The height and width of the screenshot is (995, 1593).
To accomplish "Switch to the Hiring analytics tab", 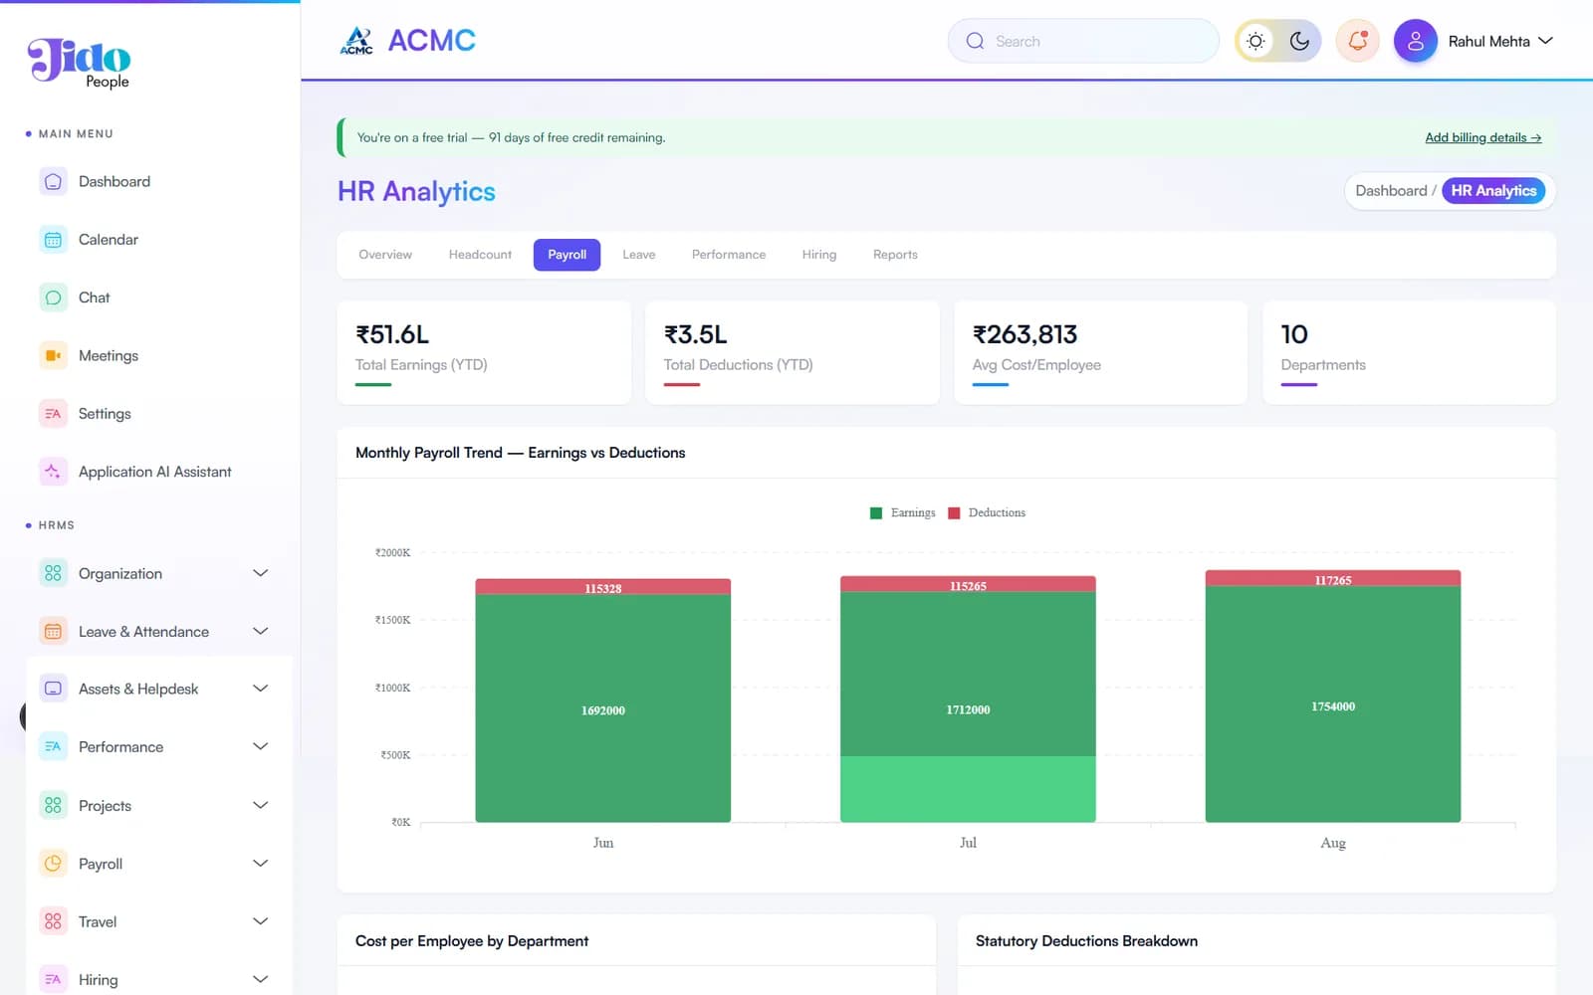I will (x=819, y=255).
